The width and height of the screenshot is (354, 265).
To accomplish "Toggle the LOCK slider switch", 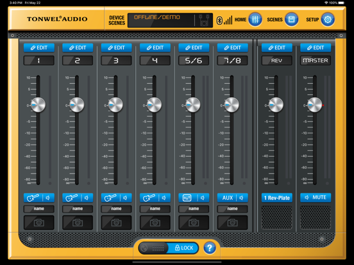I will [169, 248].
